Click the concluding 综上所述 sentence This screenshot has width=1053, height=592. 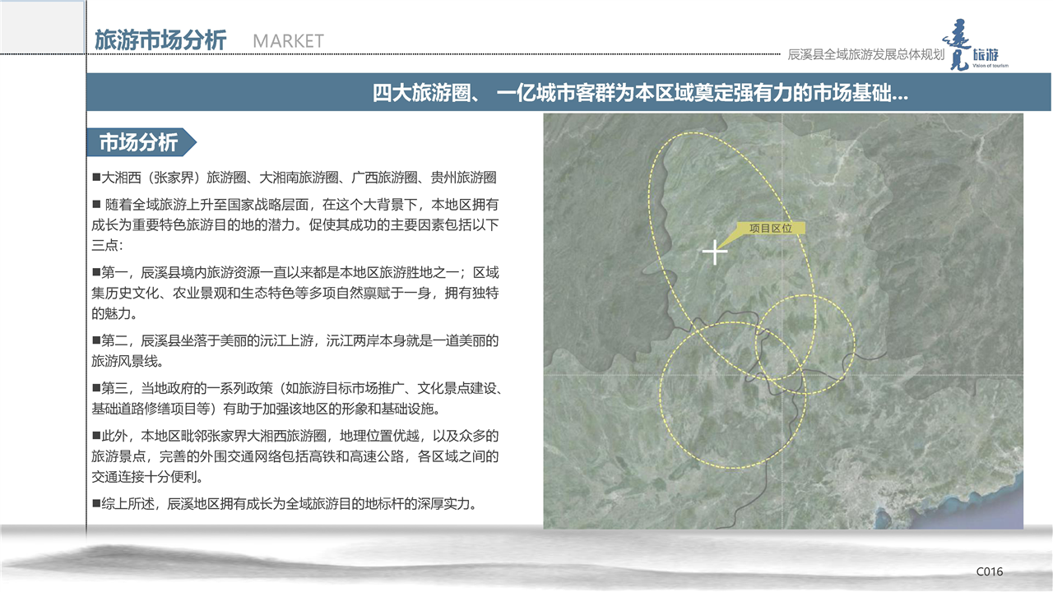(x=284, y=504)
